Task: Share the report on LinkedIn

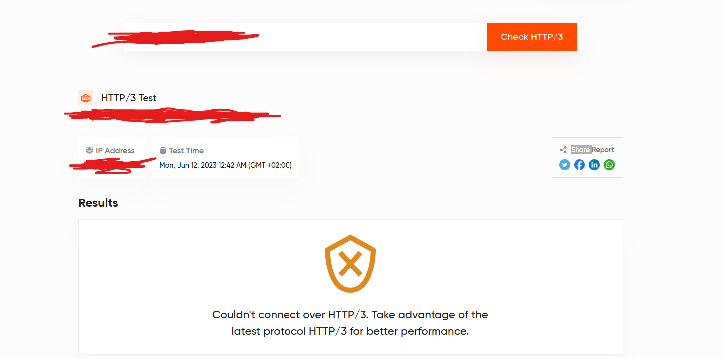Action: click(x=594, y=165)
